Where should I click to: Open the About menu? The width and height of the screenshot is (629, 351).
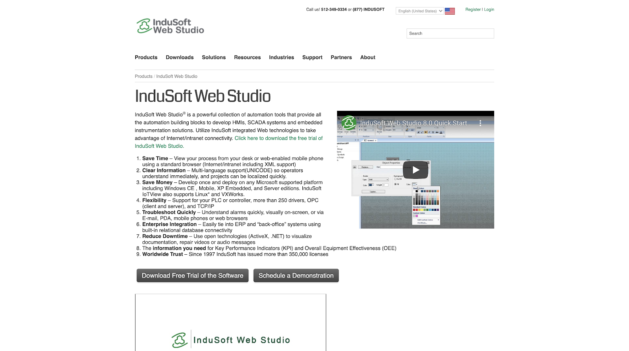[368, 57]
